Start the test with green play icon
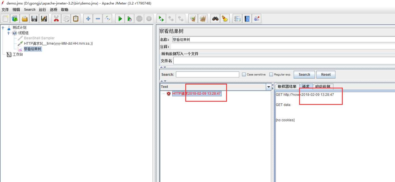This screenshot has width=395, height=182. (x=120, y=19)
